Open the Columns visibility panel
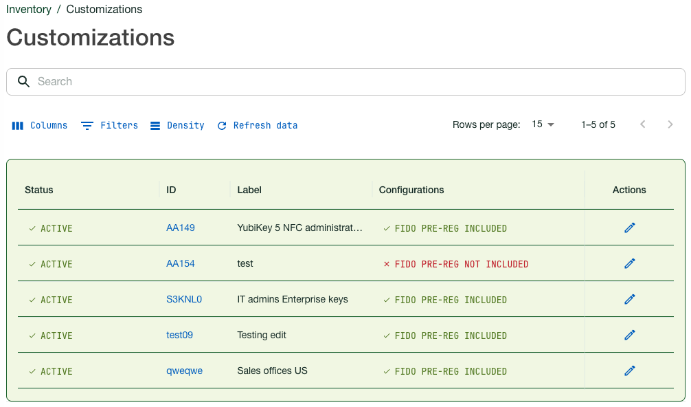The image size is (691, 407). [x=40, y=125]
